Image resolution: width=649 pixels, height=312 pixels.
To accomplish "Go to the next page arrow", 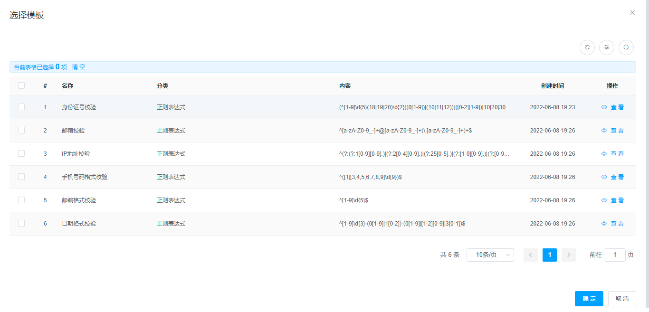I will (568, 255).
